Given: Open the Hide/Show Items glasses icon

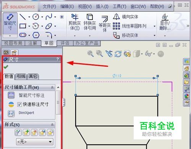Looking at the screenshot, I should [149, 54].
